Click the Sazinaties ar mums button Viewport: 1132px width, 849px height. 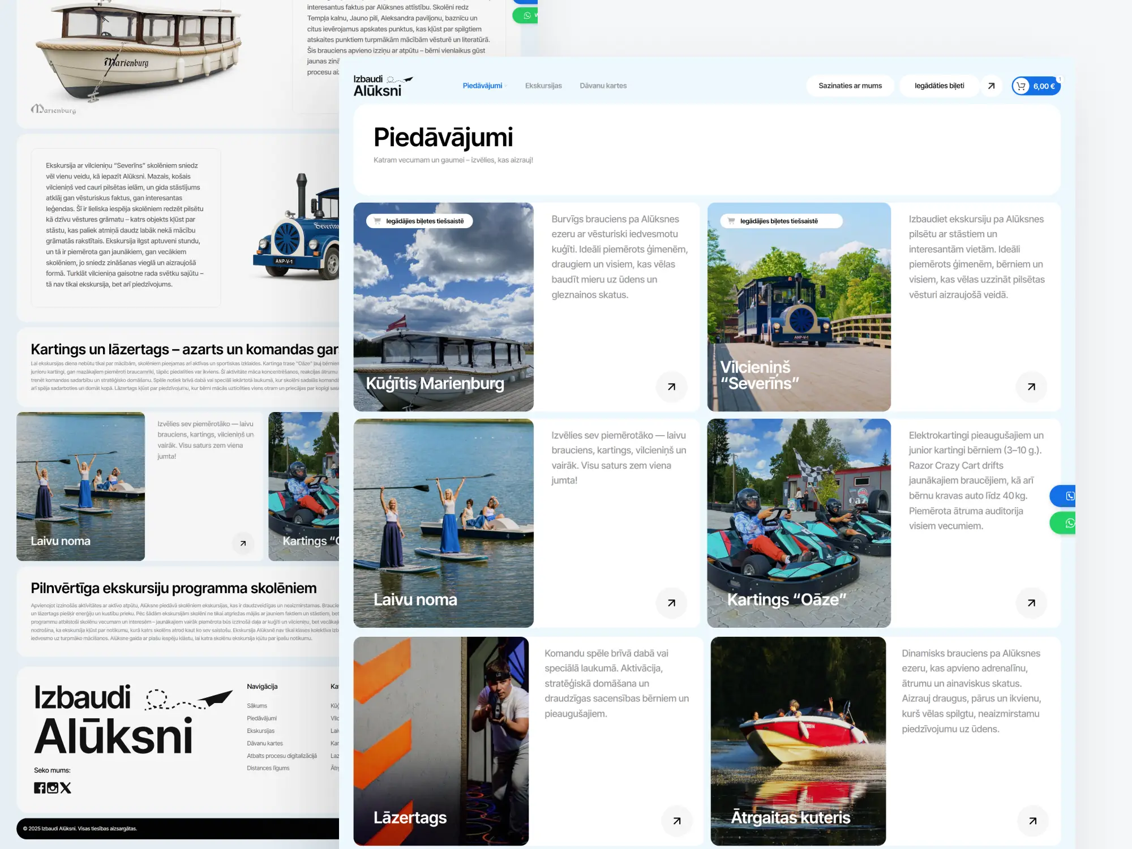[850, 86]
